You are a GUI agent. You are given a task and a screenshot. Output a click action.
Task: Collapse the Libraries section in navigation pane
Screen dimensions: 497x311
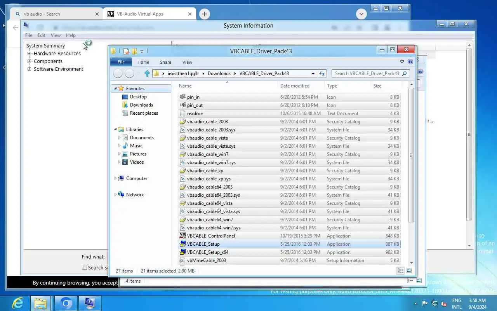[115, 129]
